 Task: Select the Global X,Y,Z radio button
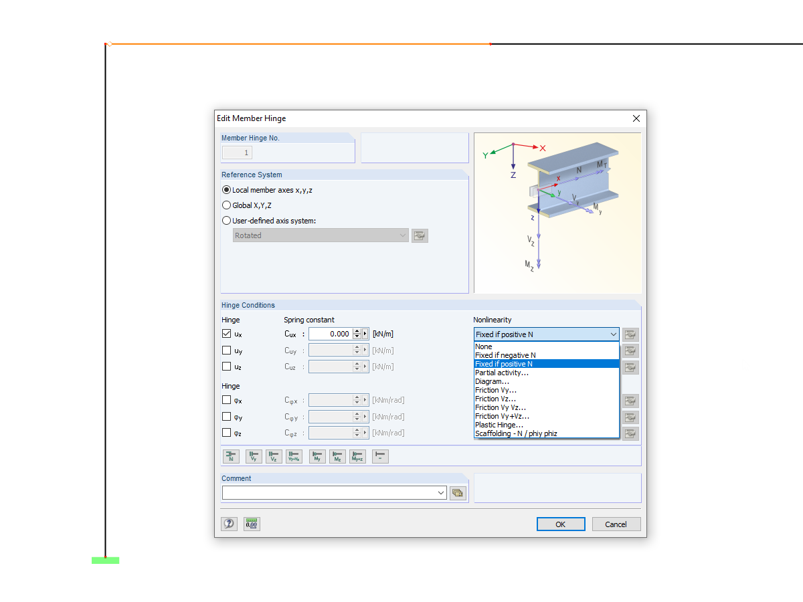226,205
